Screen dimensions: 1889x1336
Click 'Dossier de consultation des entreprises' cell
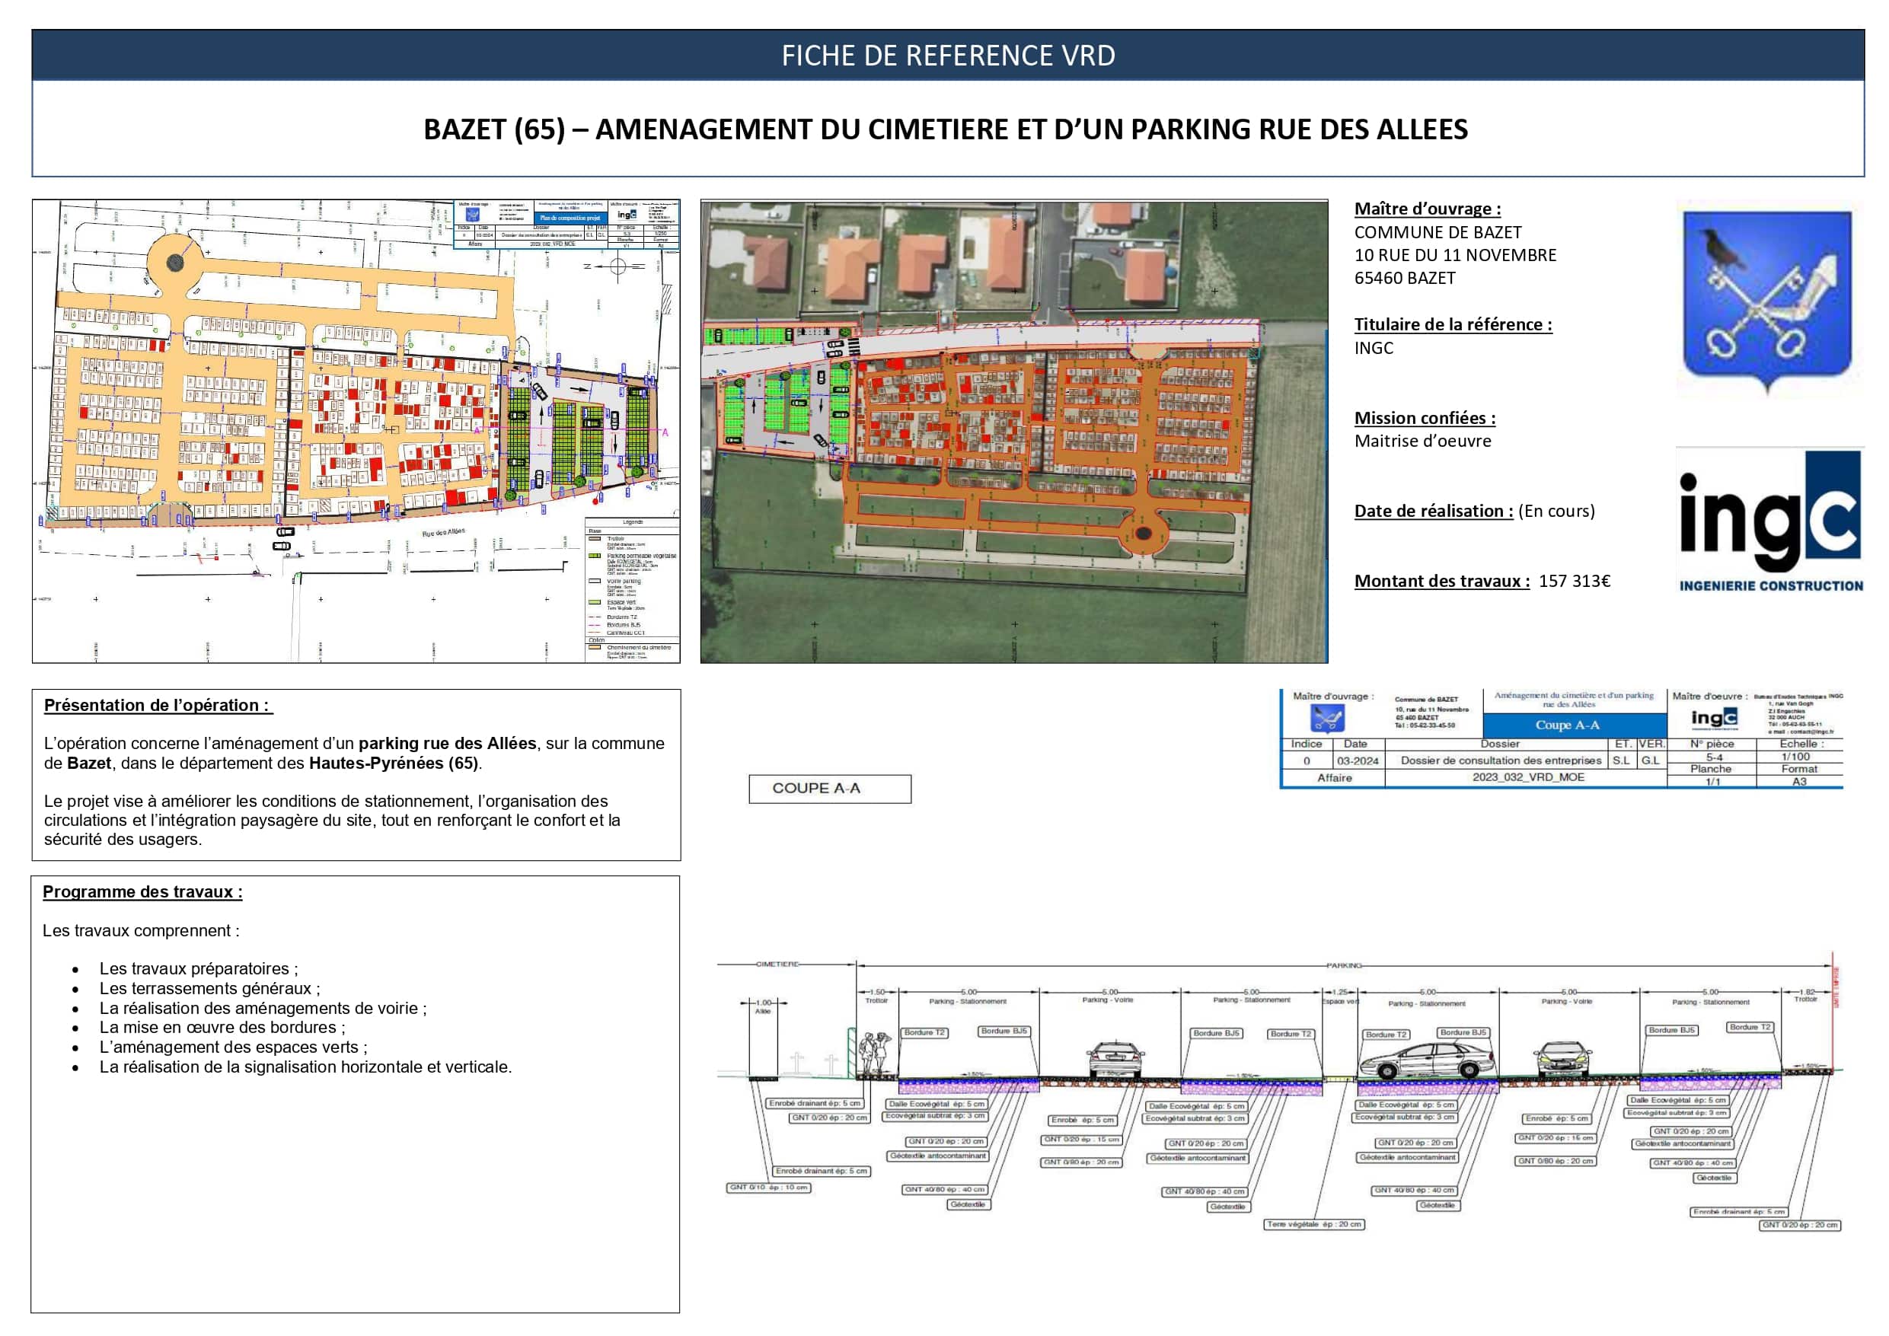(x=1501, y=760)
